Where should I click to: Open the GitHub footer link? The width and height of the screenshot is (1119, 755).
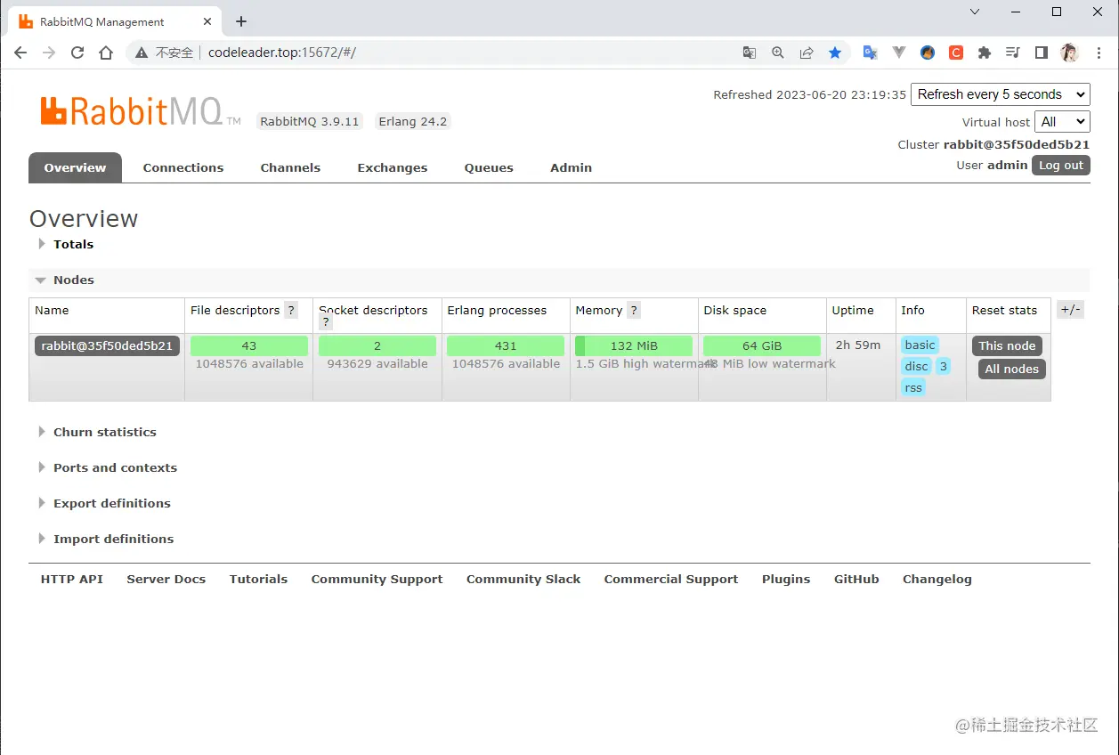coord(856,579)
